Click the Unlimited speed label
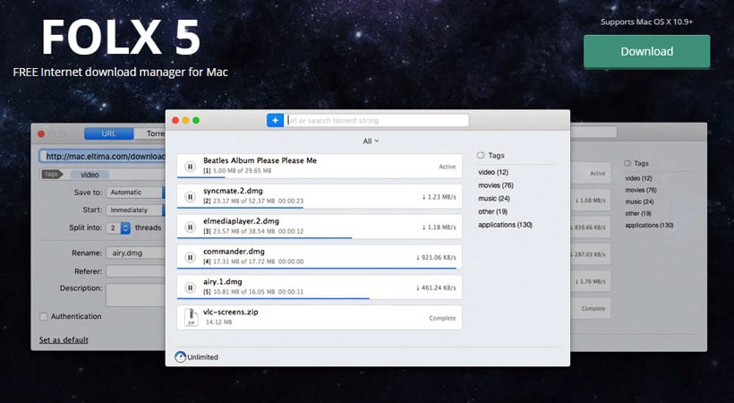This screenshot has width=734, height=403. click(202, 357)
